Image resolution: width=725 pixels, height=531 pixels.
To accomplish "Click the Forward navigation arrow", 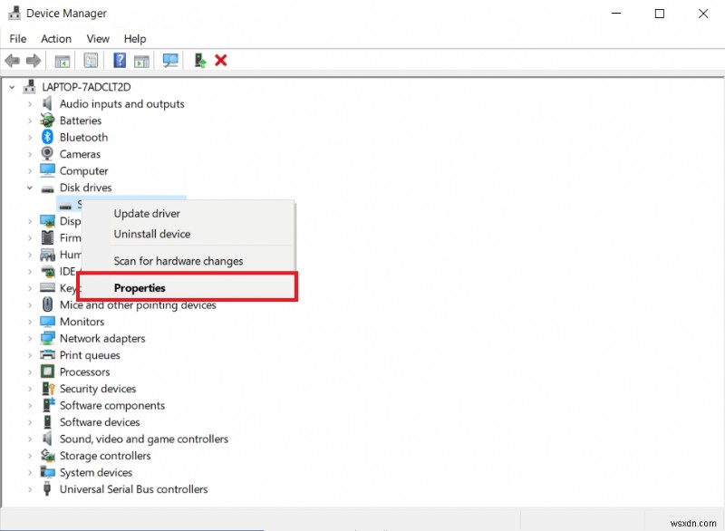I will (34, 60).
